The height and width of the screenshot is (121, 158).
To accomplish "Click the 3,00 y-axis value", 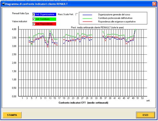I will [14, 46].
